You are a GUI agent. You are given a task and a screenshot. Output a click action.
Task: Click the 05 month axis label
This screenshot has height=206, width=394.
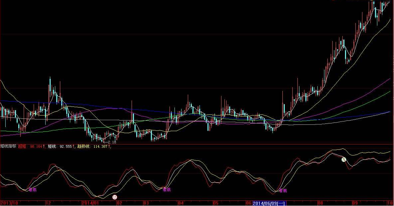[x=215, y=203]
